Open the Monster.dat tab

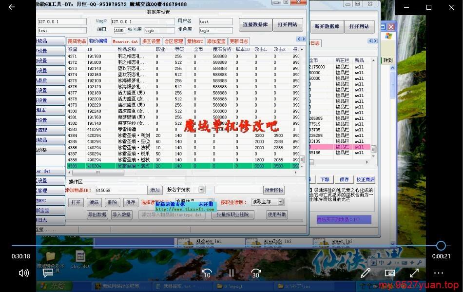coord(125,41)
